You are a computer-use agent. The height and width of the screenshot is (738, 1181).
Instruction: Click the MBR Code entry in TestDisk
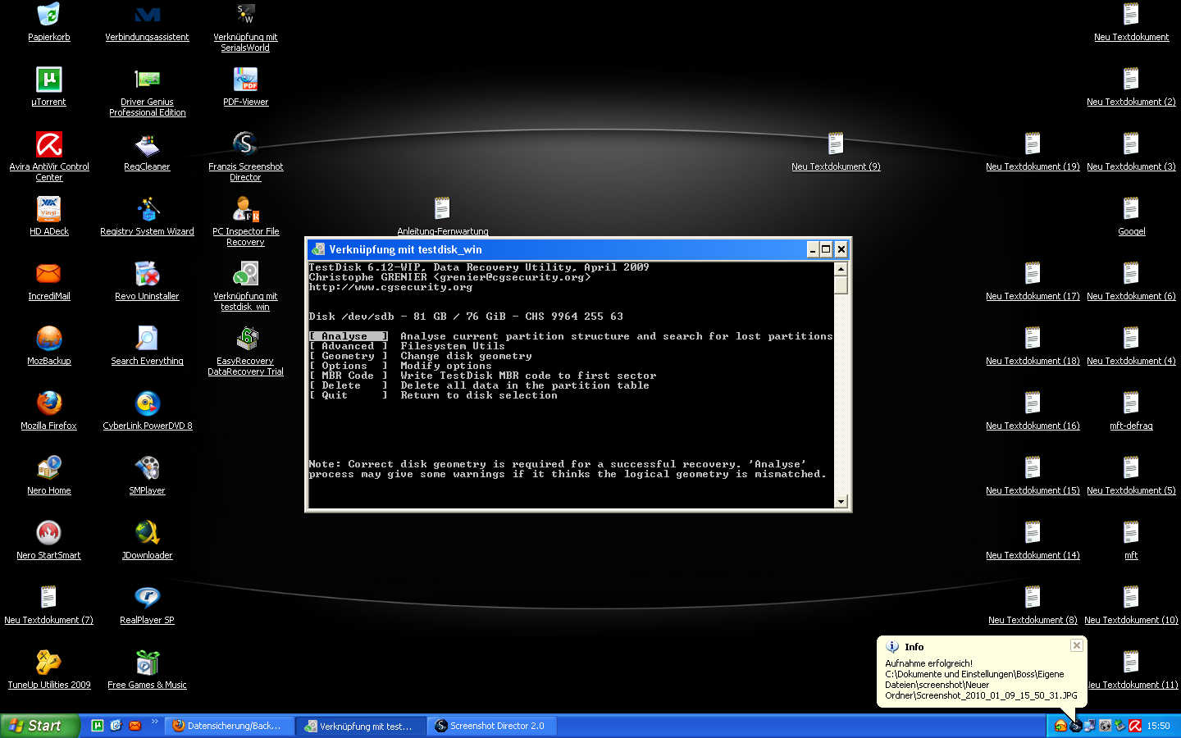pos(348,376)
